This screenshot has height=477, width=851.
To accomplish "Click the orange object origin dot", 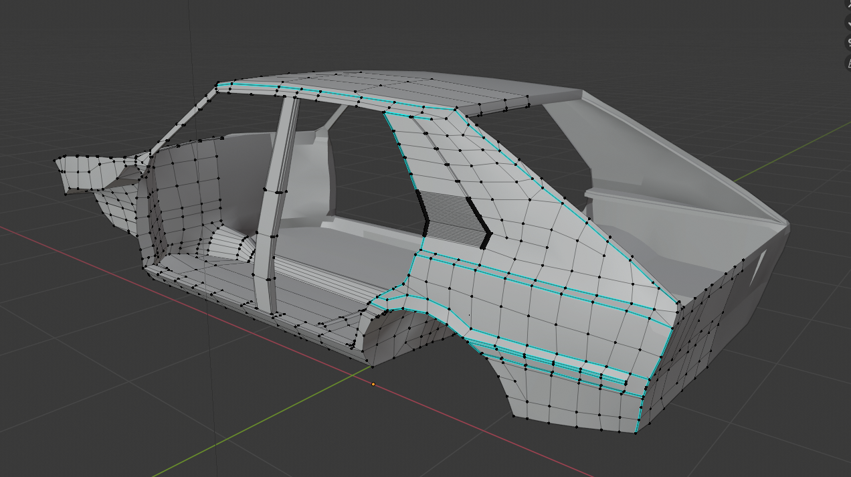I will click(373, 384).
